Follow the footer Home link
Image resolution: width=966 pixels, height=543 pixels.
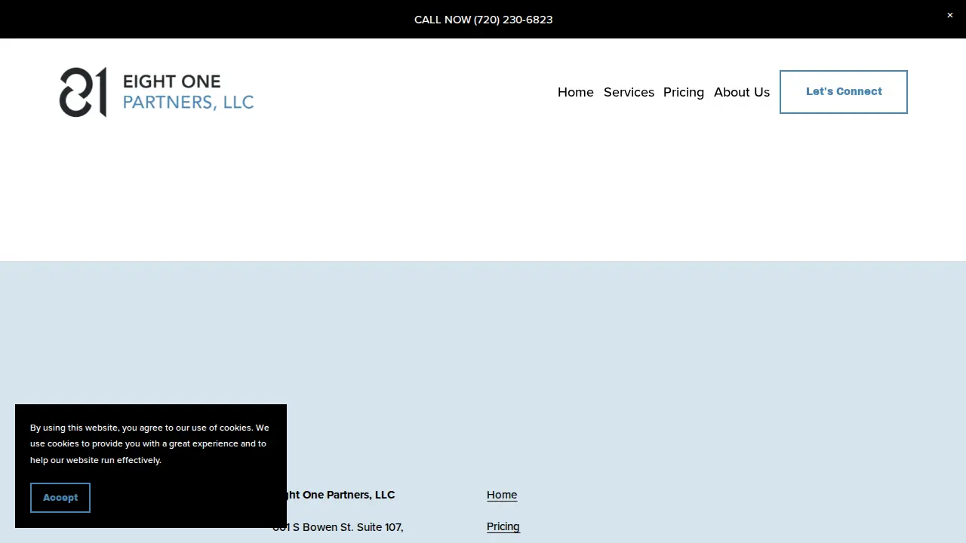coord(502,495)
